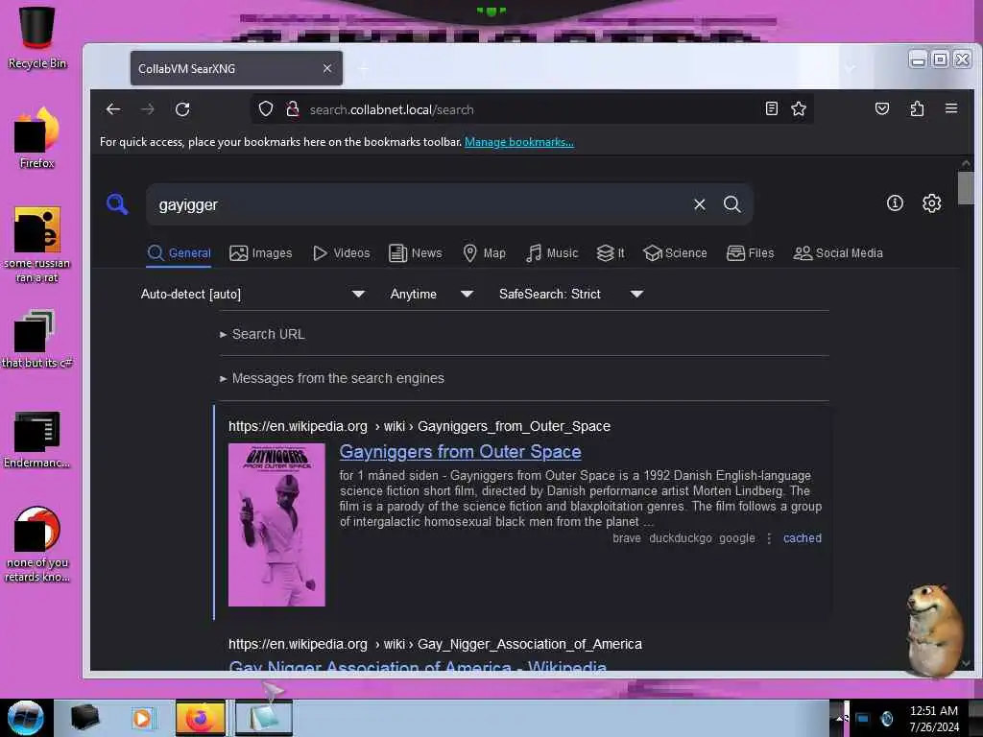Image resolution: width=983 pixels, height=737 pixels.
Task: Open a new tab with the plus button
Action: [x=364, y=68]
